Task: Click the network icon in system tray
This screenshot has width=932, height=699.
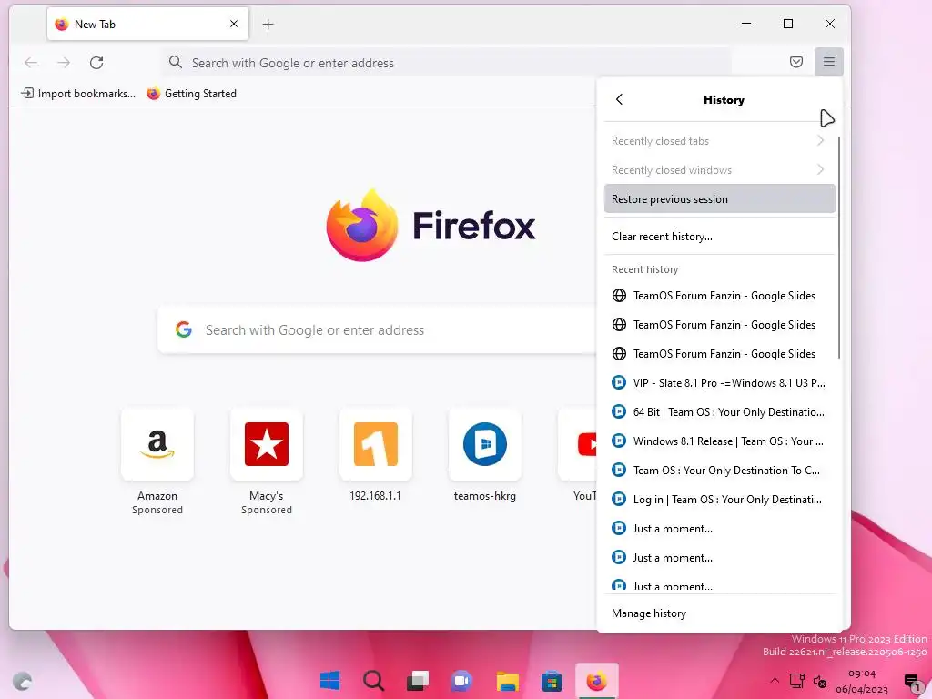Action: point(796,681)
